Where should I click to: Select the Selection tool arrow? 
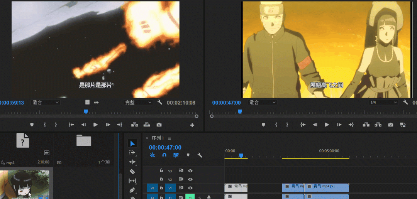point(132,144)
